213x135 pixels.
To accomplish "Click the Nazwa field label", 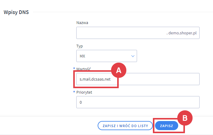I will (x=83, y=22).
